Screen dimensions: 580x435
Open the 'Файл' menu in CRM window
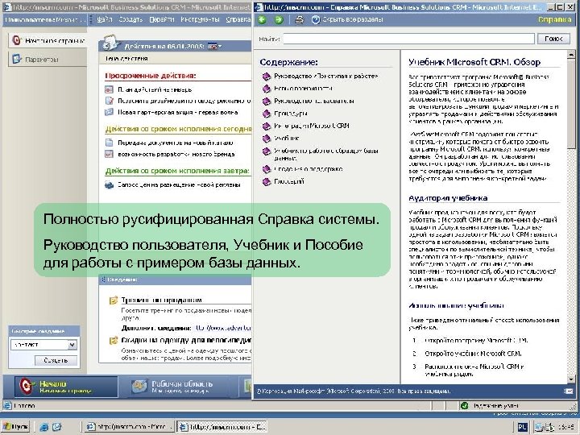(104, 19)
